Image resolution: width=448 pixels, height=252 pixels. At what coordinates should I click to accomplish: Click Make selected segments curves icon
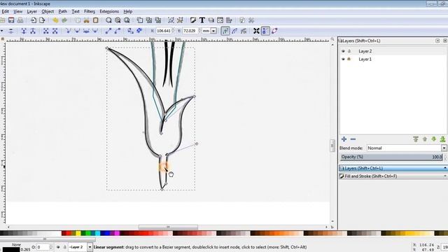(x=118, y=31)
